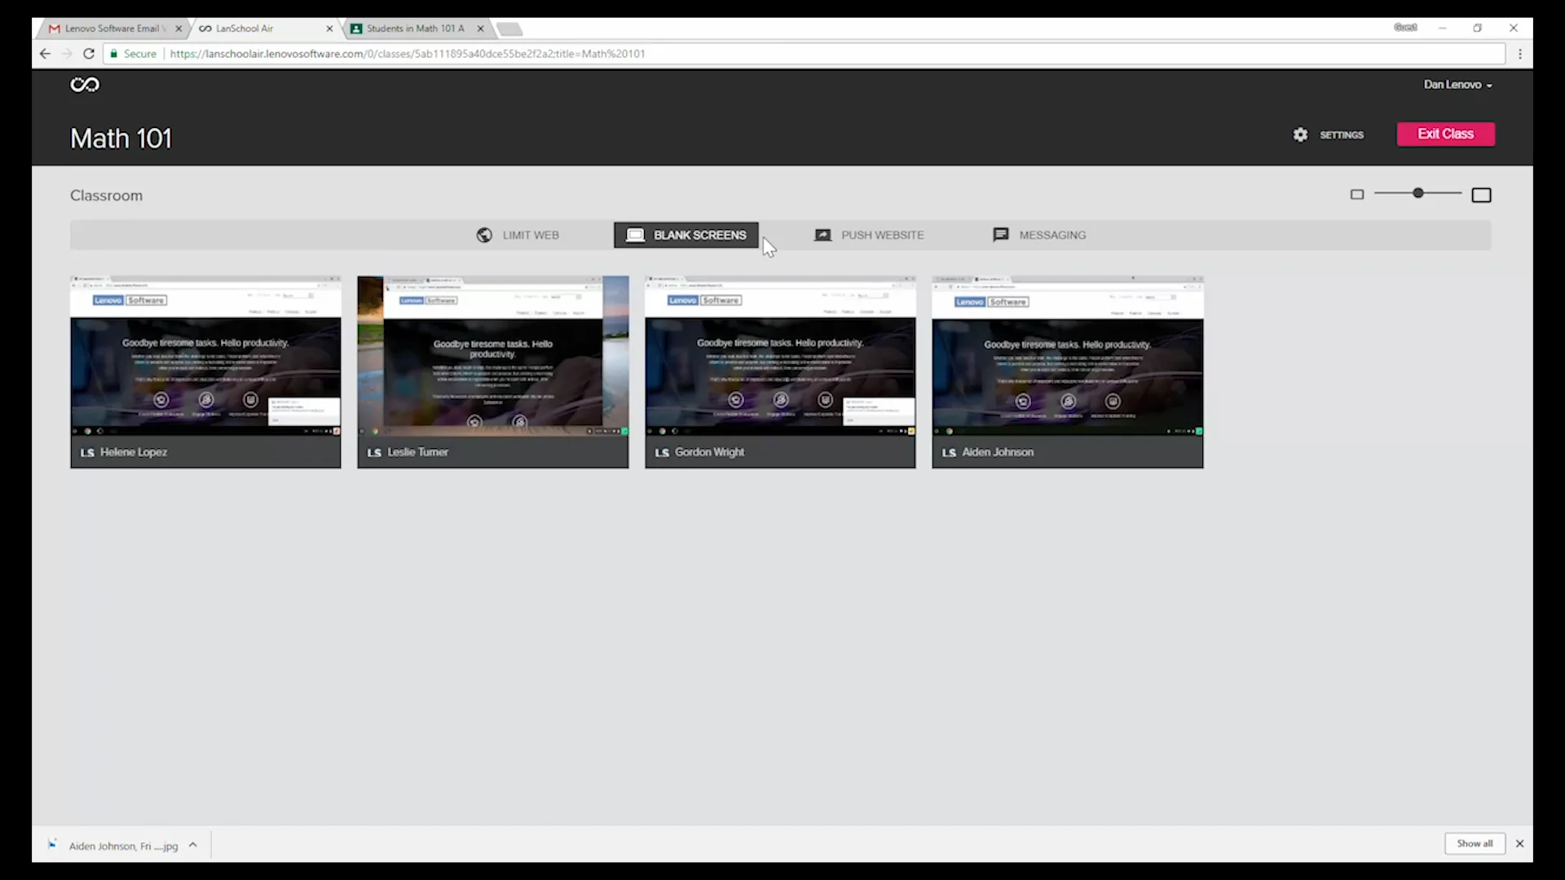Screen dimensions: 1565x880
Task: Refresh the LanSchool Air page
Action: [x=89, y=53]
